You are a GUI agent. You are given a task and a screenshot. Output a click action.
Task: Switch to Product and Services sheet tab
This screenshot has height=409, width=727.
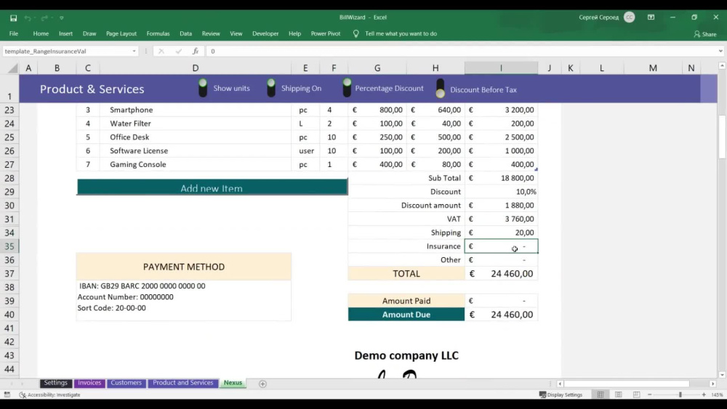tap(183, 383)
